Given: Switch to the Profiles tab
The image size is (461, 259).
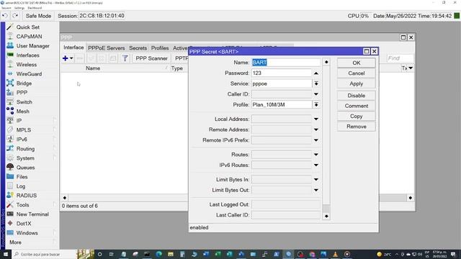Looking at the screenshot, I should (160, 48).
